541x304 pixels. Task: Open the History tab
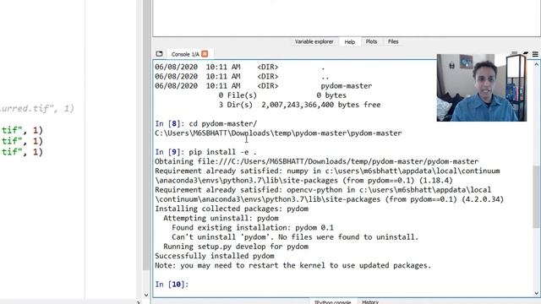tap(370, 302)
